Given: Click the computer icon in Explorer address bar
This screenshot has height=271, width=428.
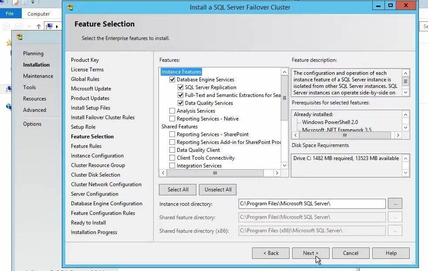Looking at the screenshot, I should click(x=49, y=26).
